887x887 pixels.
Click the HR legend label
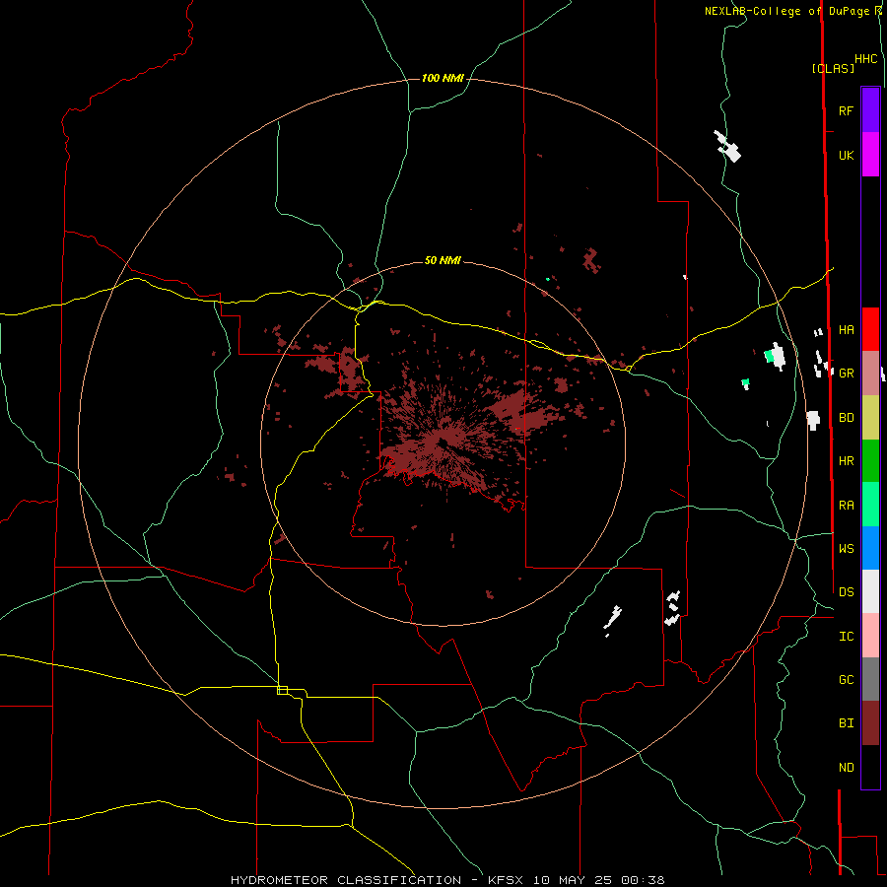846,461
